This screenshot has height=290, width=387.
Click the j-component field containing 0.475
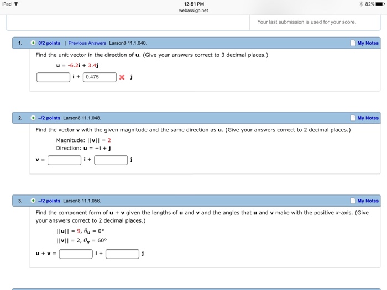(x=100, y=77)
